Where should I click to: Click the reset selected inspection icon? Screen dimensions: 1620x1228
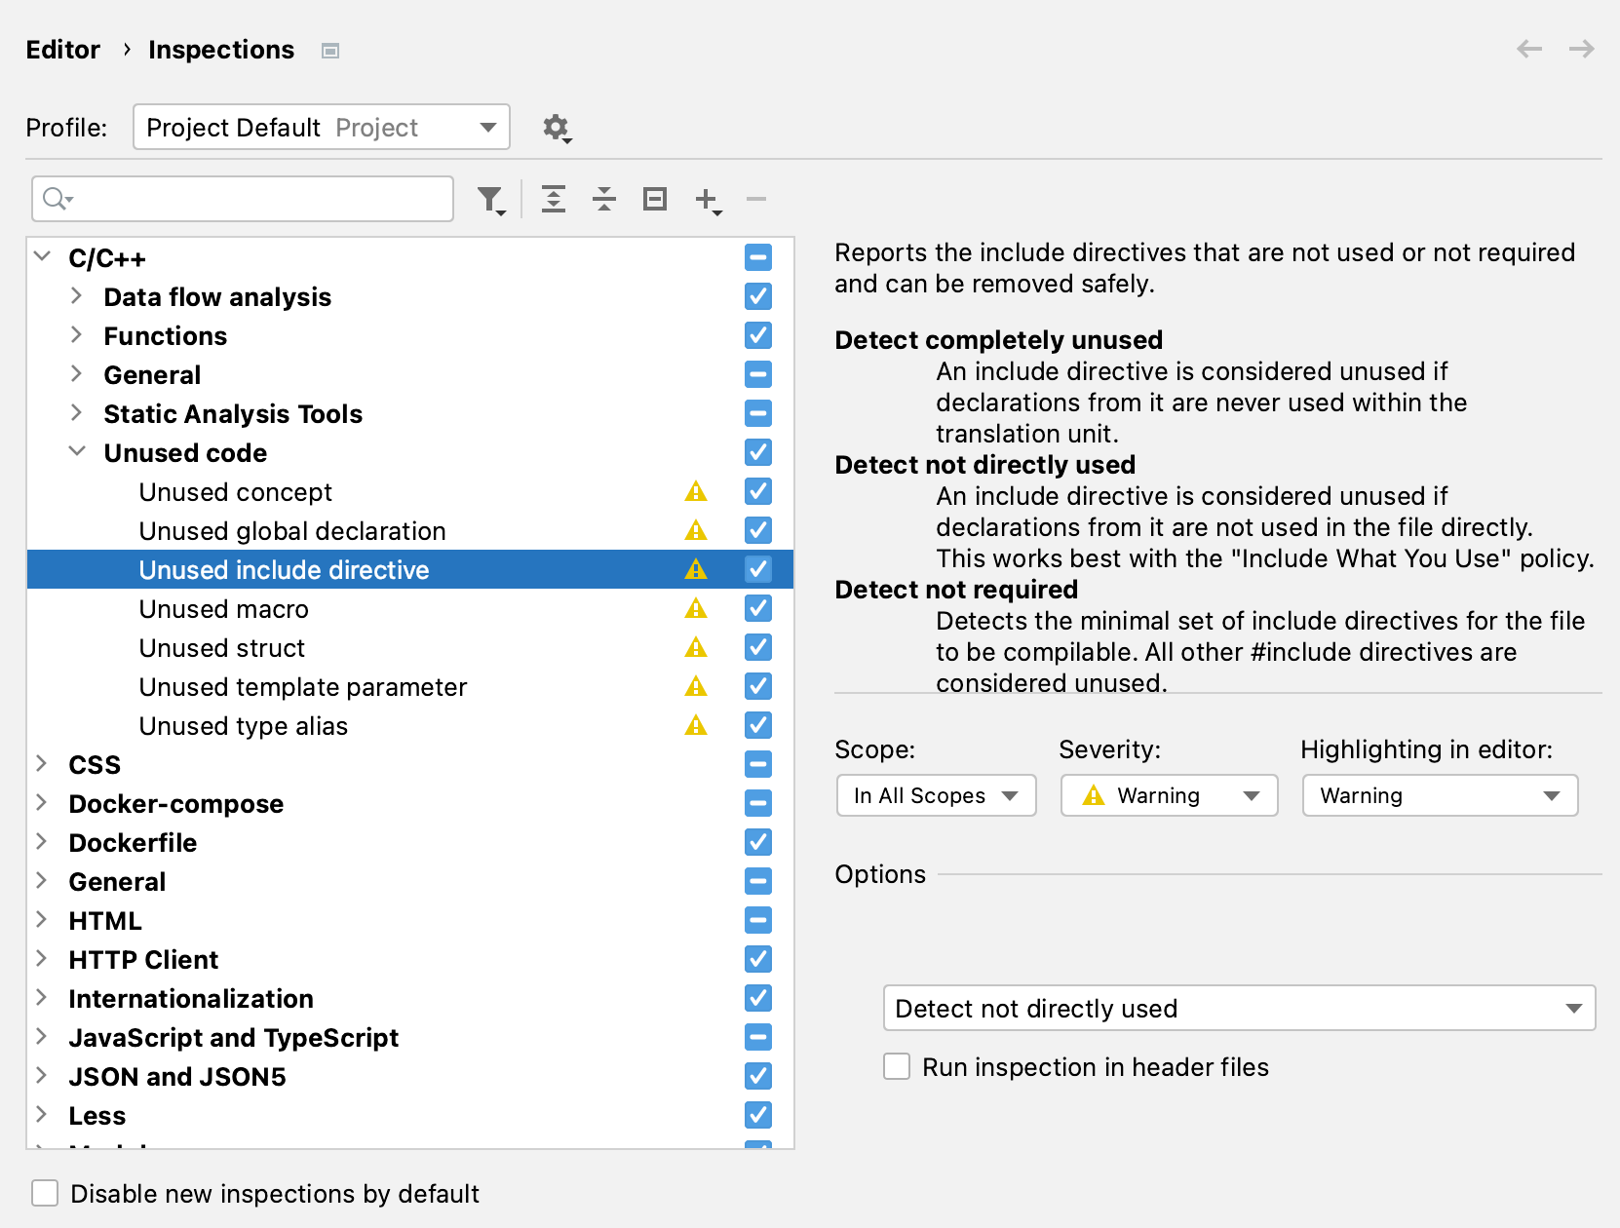coord(654,199)
